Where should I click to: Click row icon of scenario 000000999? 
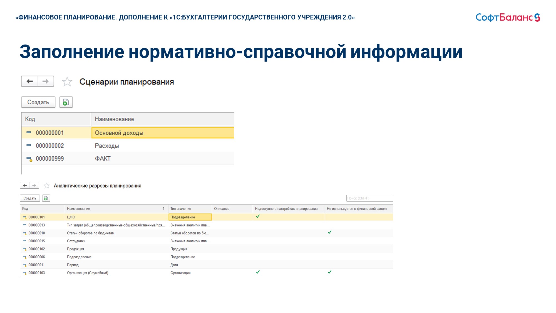29,159
